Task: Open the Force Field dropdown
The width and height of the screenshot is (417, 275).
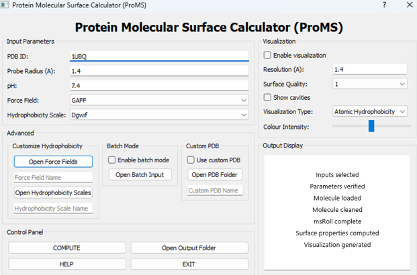Action: [159, 100]
